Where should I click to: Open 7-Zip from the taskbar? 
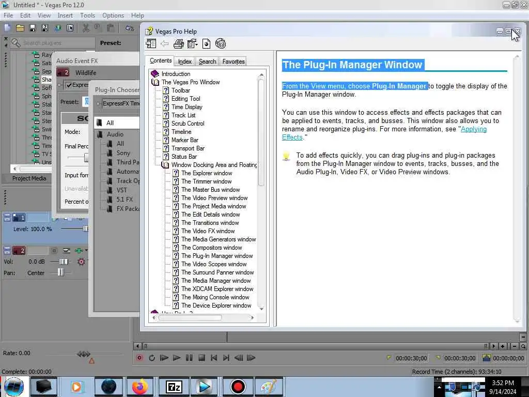174,387
